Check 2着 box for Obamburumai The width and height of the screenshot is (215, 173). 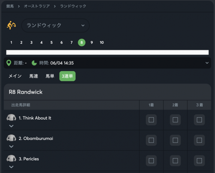[x=175, y=140]
